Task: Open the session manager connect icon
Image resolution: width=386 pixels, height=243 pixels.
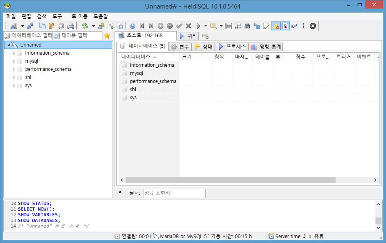Action: click(x=14, y=26)
